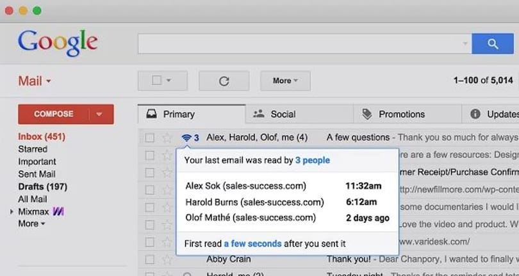The width and height of the screenshot is (519, 276).
Task: Expand the sidebar More labels list
Action: pos(31,224)
